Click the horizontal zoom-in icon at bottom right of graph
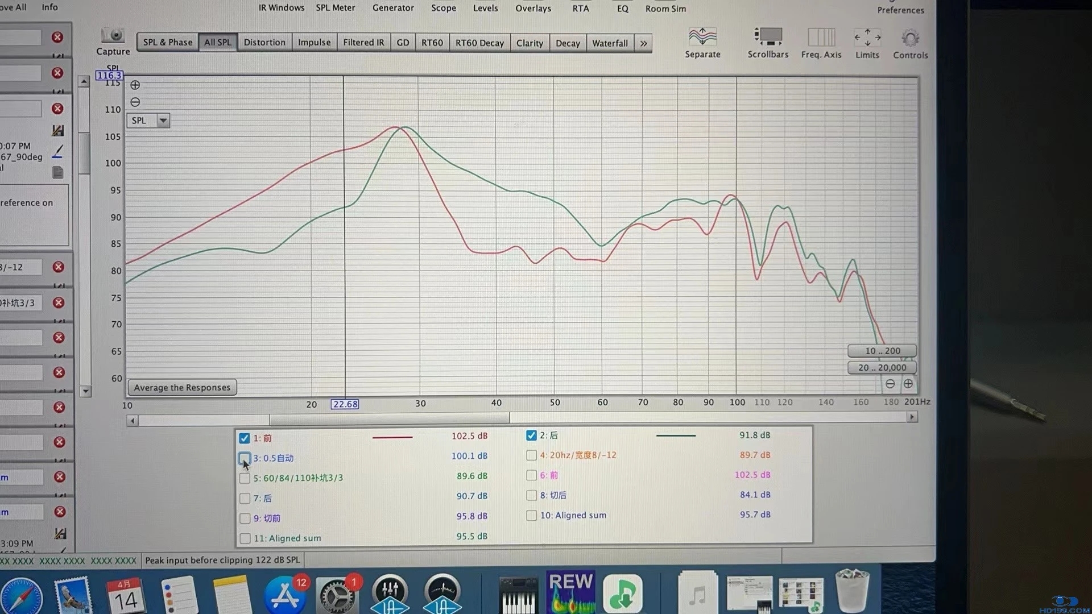Viewport: 1092px width, 614px height. [908, 384]
